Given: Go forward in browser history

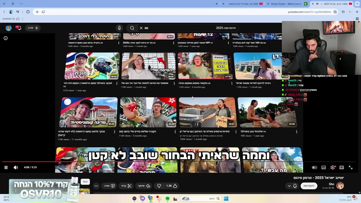Looking at the screenshot, I should (350, 12).
